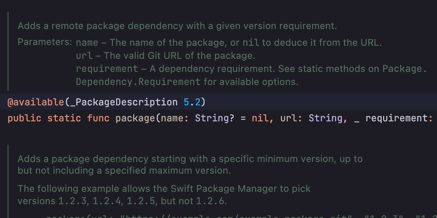Click the public keyword
The height and width of the screenshot is (218, 437).
coord(24,118)
